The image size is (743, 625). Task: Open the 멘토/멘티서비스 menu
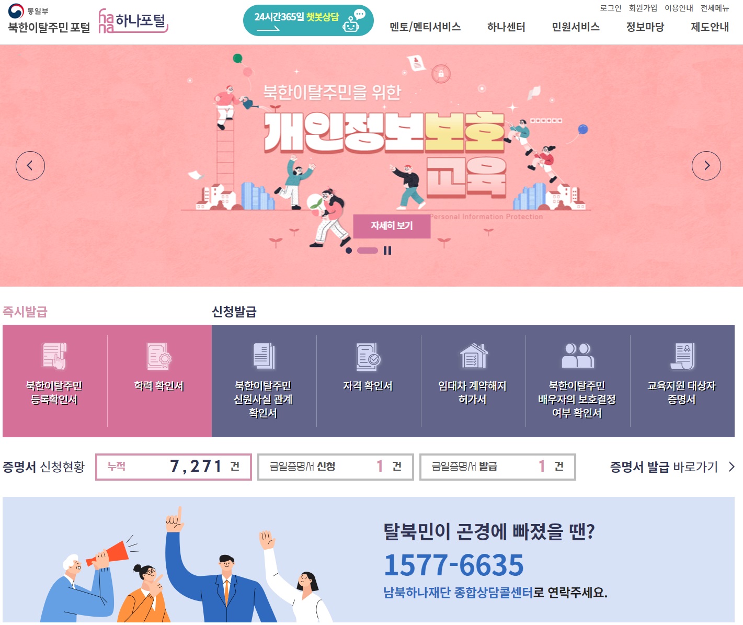(x=425, y=27)
